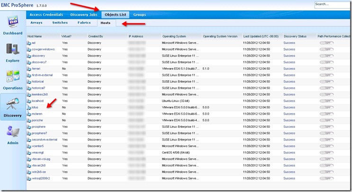Viewport: 352px width, 192px height.
Task: Switch to Access Credentials tab
Action: click(46, 15)
